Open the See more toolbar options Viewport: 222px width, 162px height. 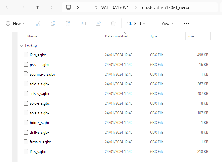pos(187,23)
